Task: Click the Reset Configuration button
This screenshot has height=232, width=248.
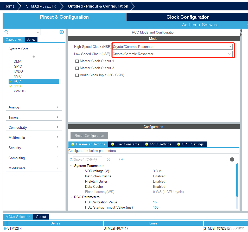Action: click(x=89, y=136)
